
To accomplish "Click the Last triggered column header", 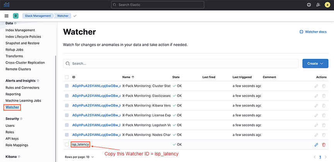I will 242,77.
